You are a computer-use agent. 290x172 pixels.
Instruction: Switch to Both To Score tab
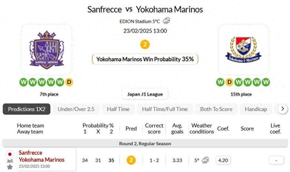[216, 109]
